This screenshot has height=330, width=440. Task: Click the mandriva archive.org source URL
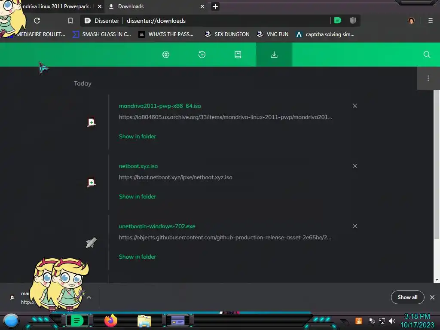tap(225, 117)
